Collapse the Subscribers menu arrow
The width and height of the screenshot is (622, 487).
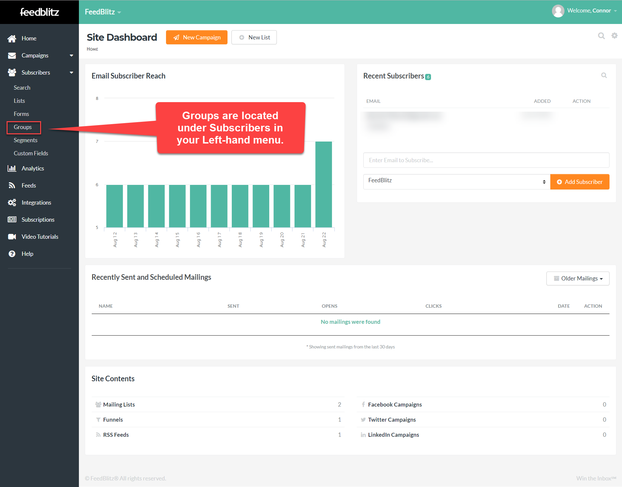[x=71, y=73]
